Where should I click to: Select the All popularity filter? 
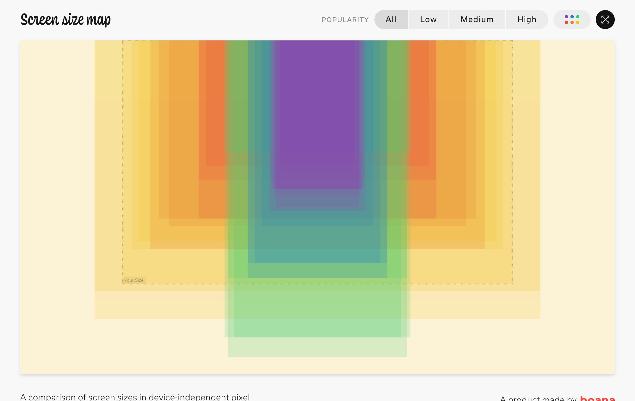391,20
